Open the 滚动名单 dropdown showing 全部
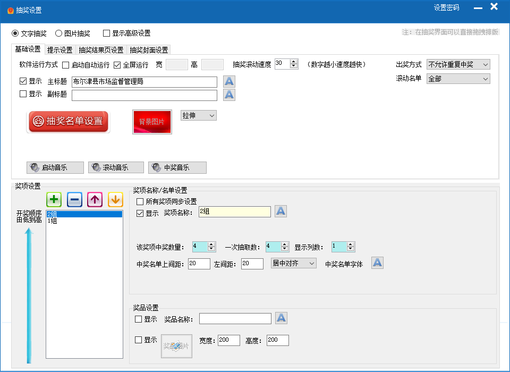Viewport: 510px width, 372px height. tap(458, 79)
